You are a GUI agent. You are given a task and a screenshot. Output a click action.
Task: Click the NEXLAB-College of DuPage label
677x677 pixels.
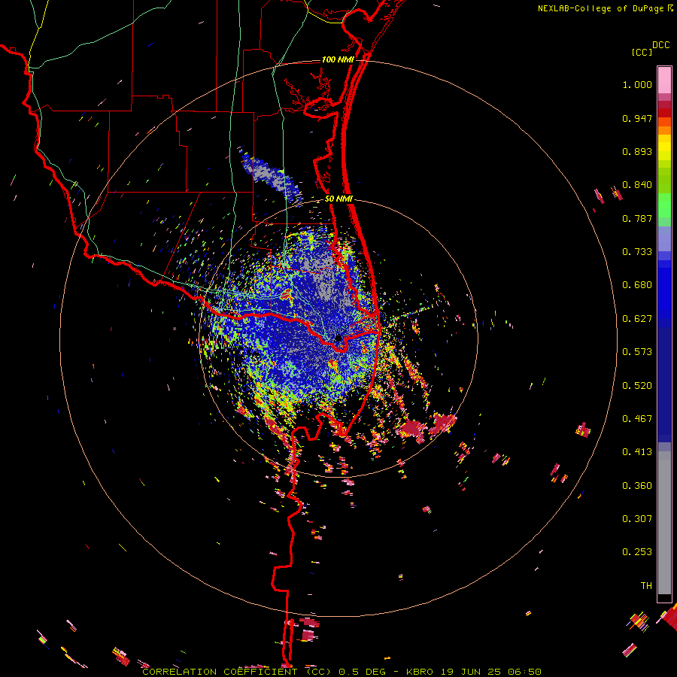pyautogui.click(x=600, y=8)
